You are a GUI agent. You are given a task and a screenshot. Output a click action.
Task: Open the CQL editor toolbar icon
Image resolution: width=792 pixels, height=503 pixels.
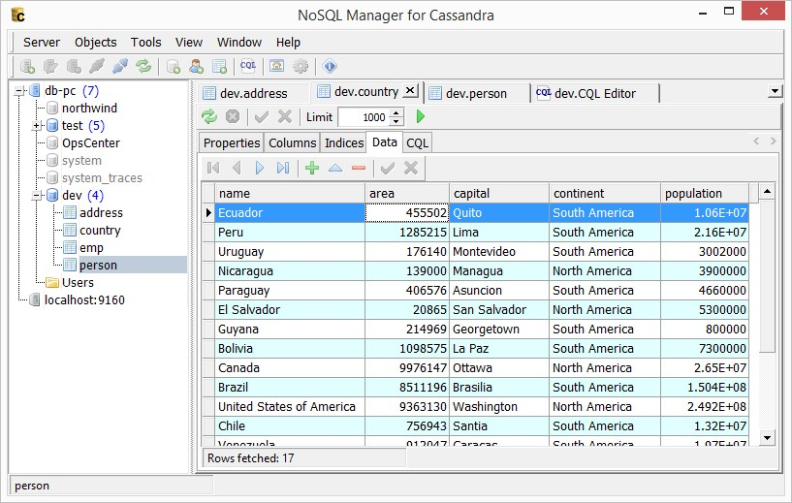248,66
